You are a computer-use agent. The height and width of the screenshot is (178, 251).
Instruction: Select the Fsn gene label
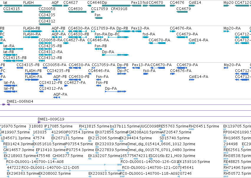tap(97, 15)
